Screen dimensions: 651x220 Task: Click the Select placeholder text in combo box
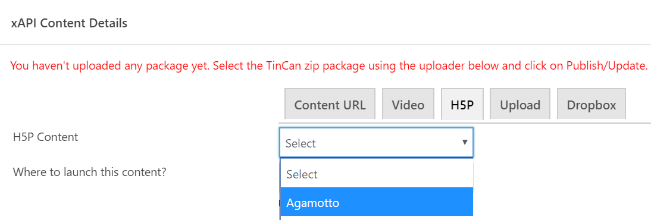301,143
